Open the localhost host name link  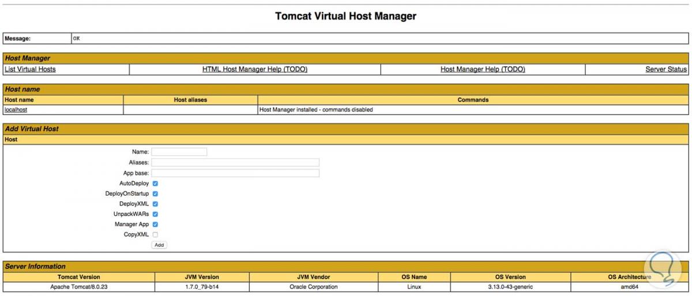coord(16,110)
